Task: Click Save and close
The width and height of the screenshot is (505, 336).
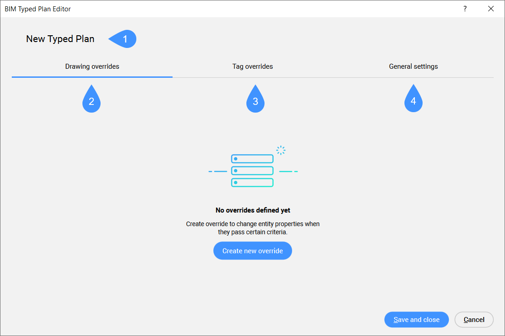Action: (x=416, y=320)
